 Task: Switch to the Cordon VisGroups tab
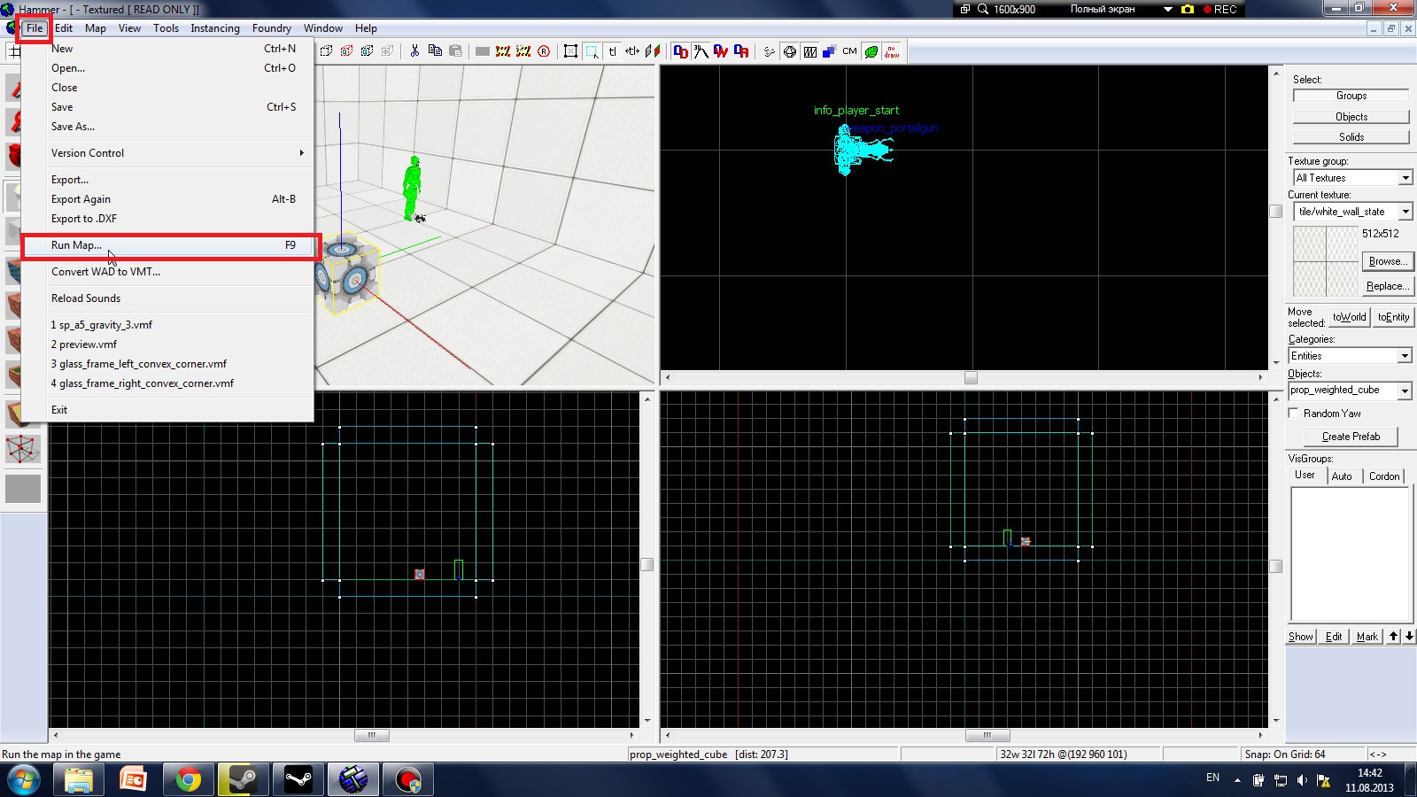[1384, 476]
